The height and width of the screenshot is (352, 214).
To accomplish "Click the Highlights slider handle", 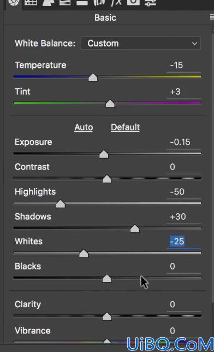I will pyautogui.click(x=61, y=204).
